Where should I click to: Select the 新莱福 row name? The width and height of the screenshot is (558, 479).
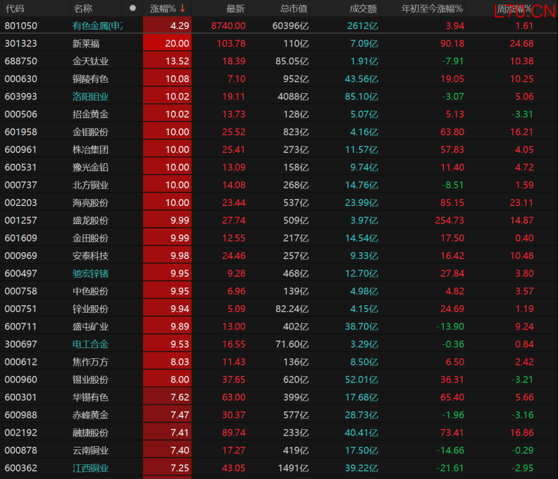[x=86, y=44]
